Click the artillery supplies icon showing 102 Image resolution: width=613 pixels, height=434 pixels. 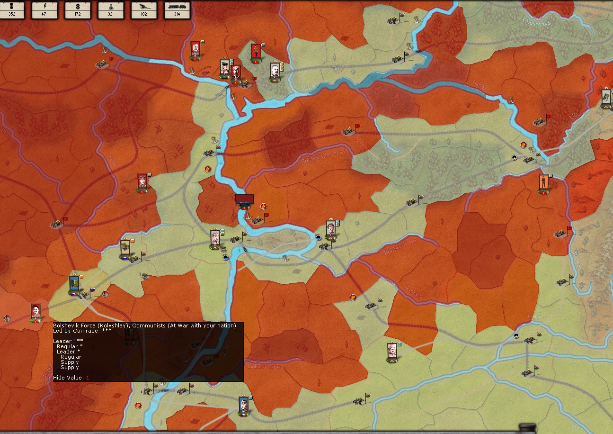tap(144, 9)
